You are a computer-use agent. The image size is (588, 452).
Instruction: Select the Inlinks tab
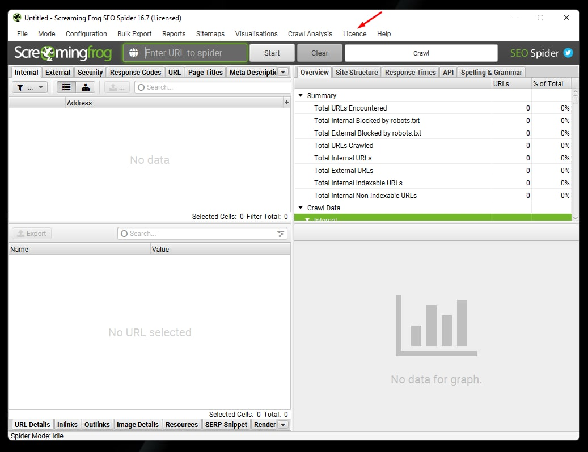click(x=67, y=424)
